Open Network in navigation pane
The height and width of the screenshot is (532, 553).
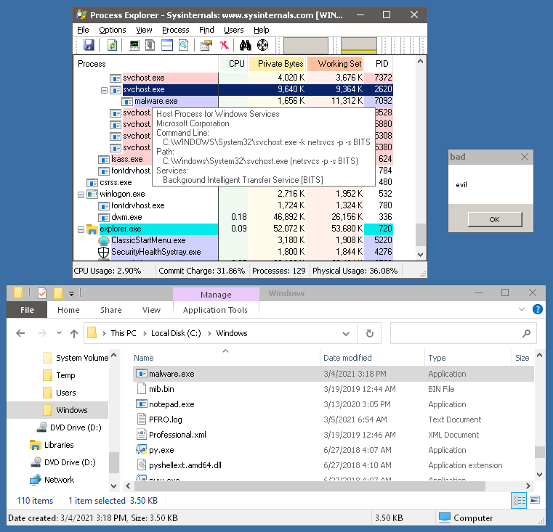coord(60,480)
